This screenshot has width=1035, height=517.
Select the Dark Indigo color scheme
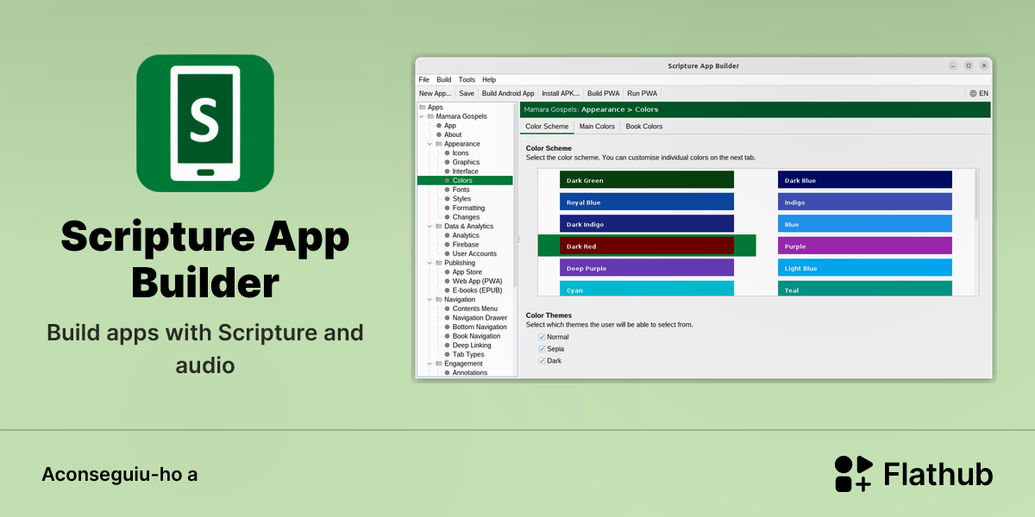click(647, 224)
